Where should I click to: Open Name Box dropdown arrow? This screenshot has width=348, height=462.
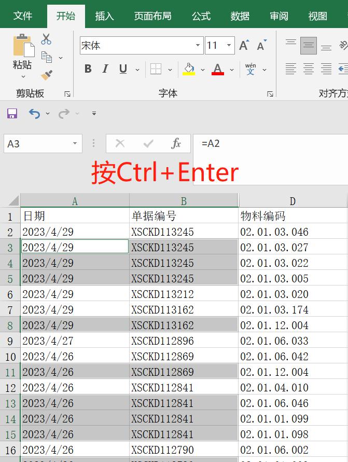point(75,143)
